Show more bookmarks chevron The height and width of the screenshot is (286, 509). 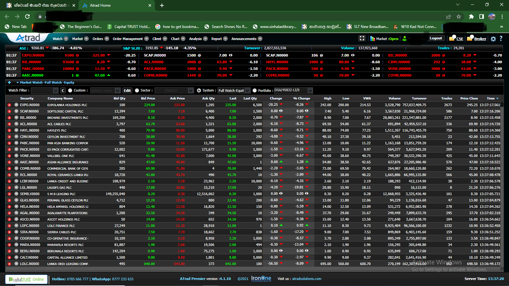(x=501, y=27)
